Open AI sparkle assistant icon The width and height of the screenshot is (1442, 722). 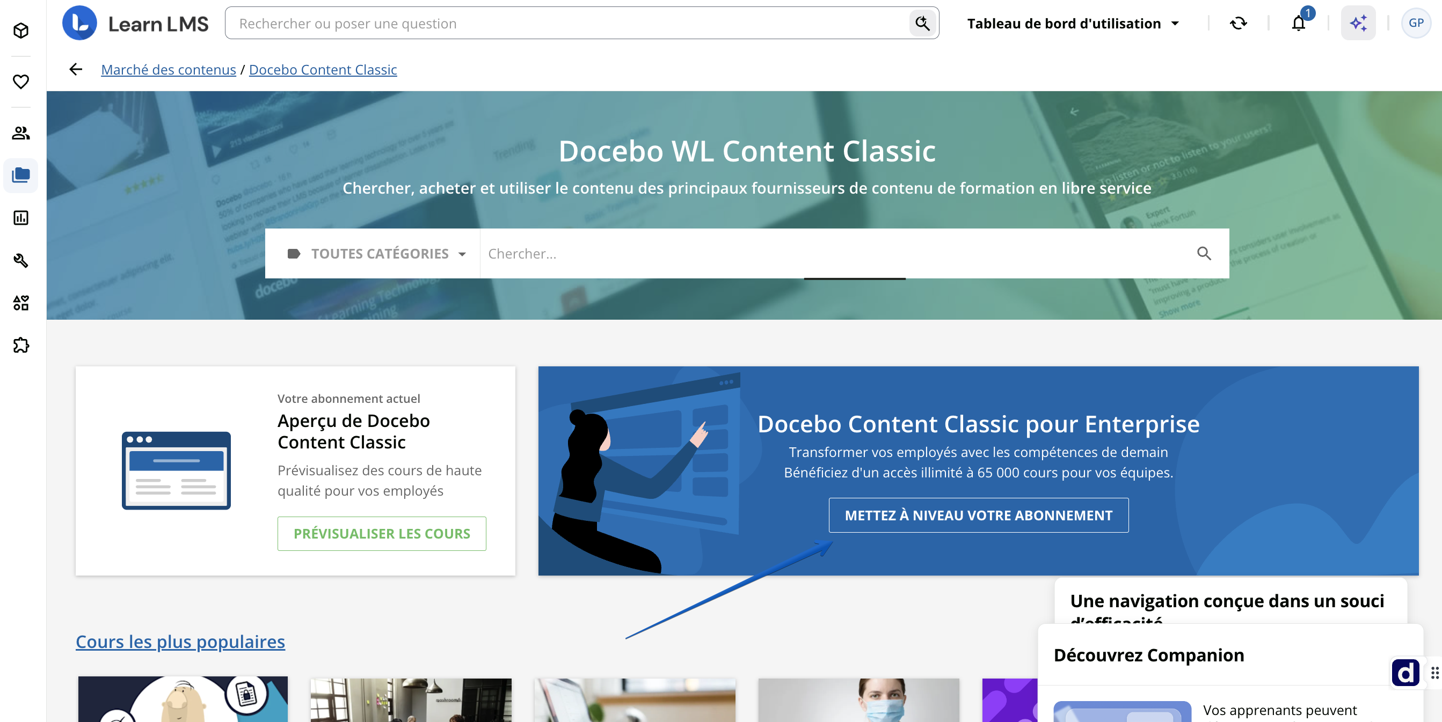(1359, 23)
